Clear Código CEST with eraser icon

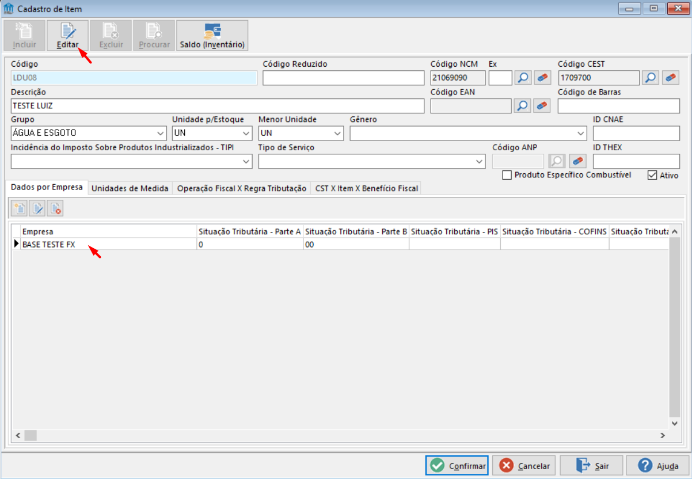click(670, 78)
